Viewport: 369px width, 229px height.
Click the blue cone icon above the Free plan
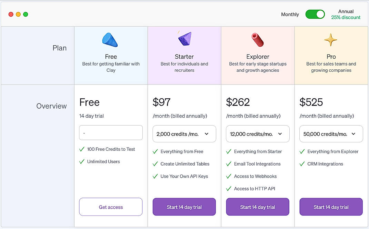point(110,39)
